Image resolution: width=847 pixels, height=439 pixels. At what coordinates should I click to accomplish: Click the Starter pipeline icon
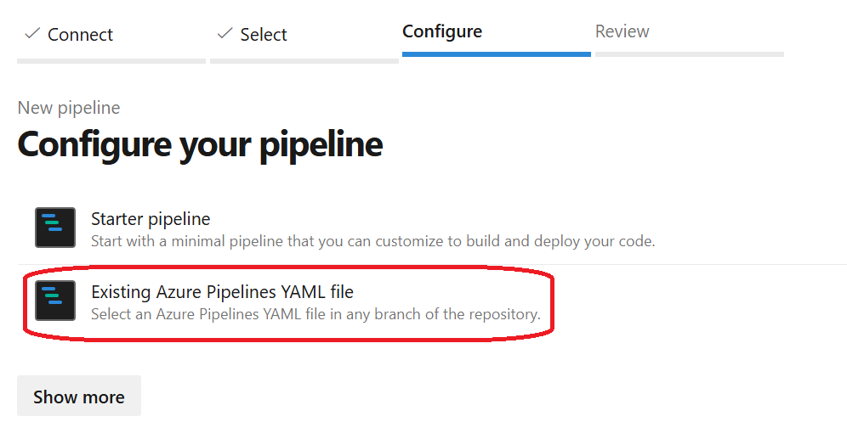click(x=55, y=228)
